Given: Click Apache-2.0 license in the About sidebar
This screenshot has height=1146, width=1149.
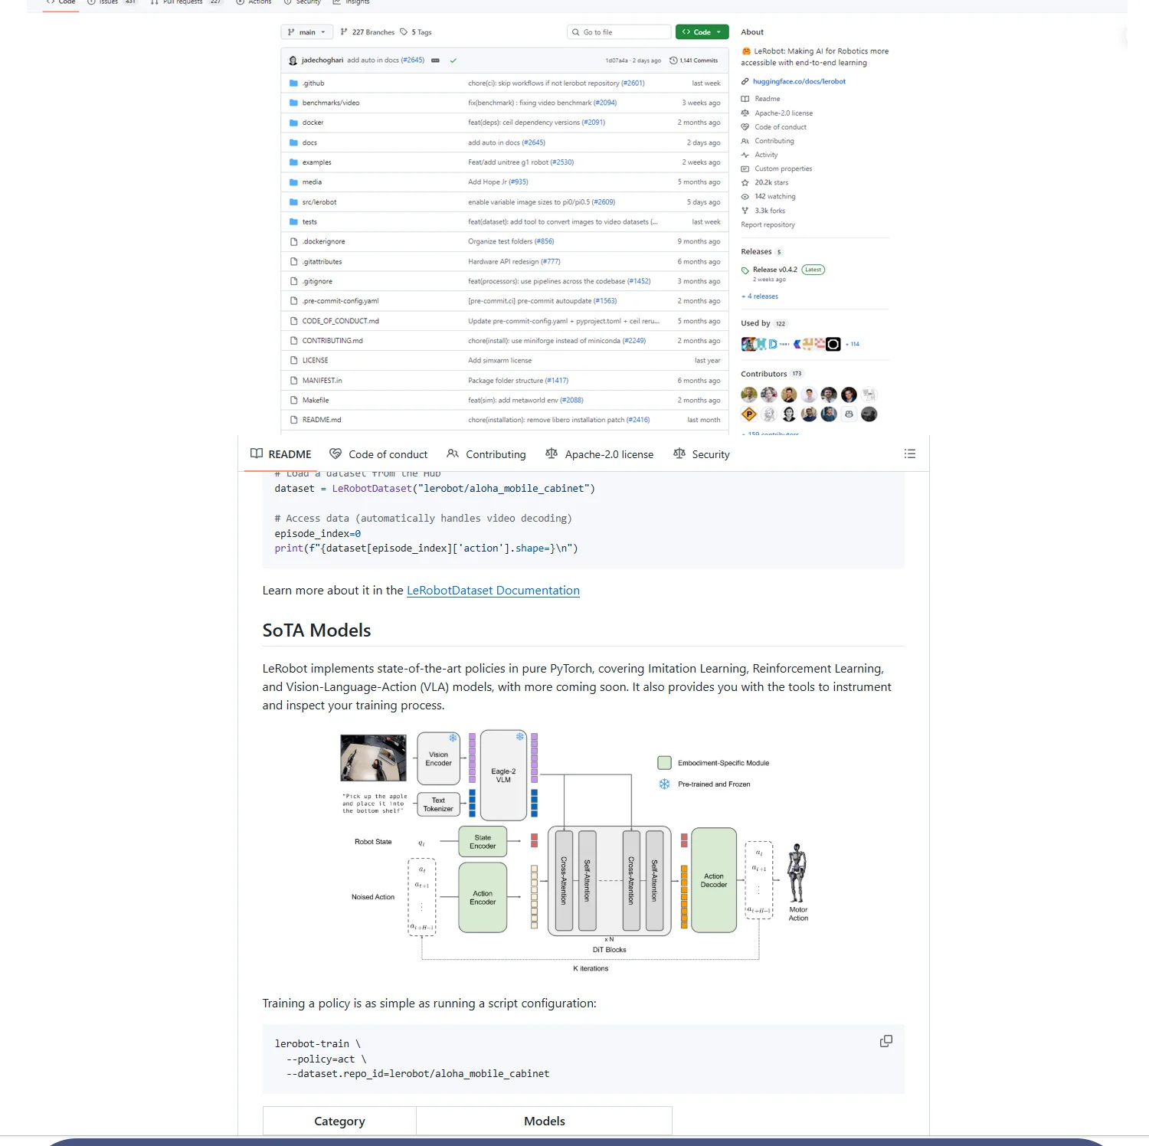Looking at the screenshot, I should click(x=784, y=113).
